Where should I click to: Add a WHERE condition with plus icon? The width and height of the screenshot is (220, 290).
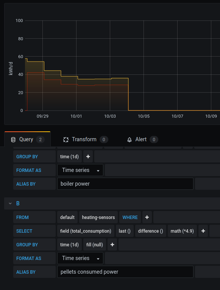tap(147, 217)
